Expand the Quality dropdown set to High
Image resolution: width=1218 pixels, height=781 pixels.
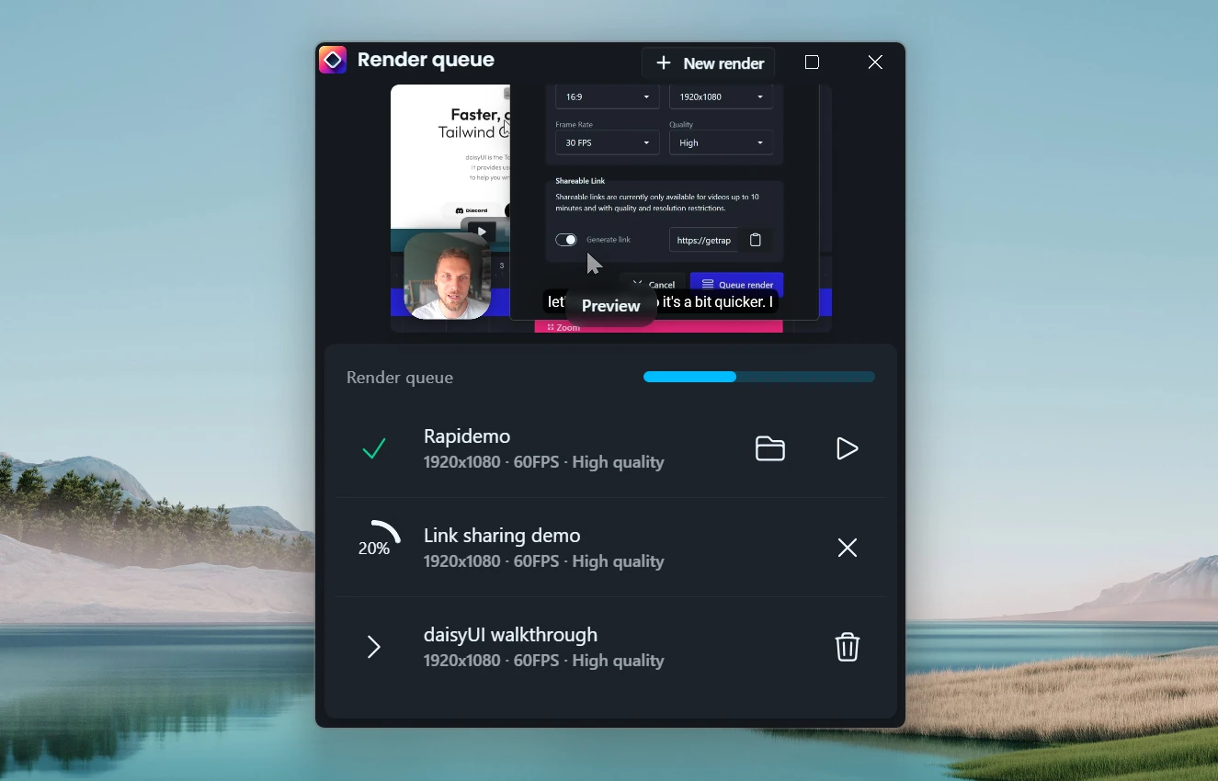[x=721, y=142]
